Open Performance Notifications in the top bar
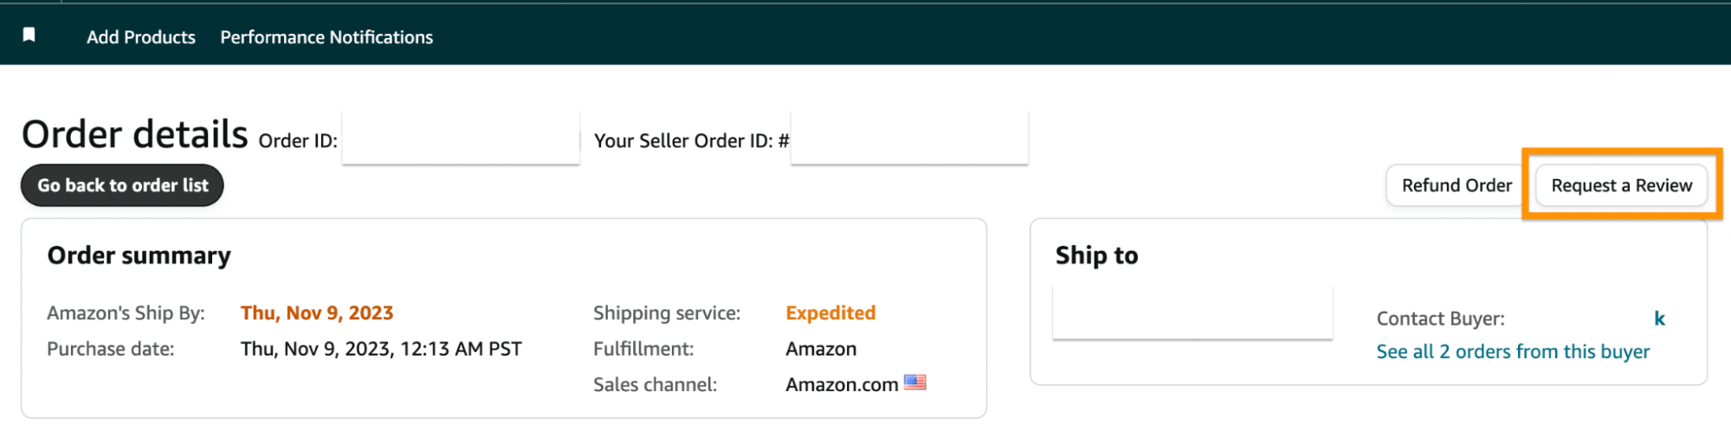The width and height of the screenshot is (1731, 444). (x=326, y=37)
